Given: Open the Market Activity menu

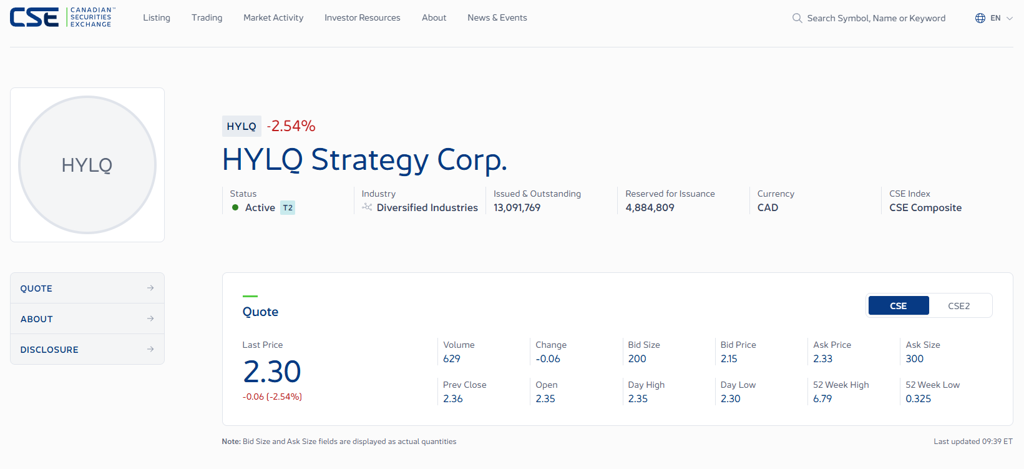Looking at the screenshot, I should click(273, 17).
